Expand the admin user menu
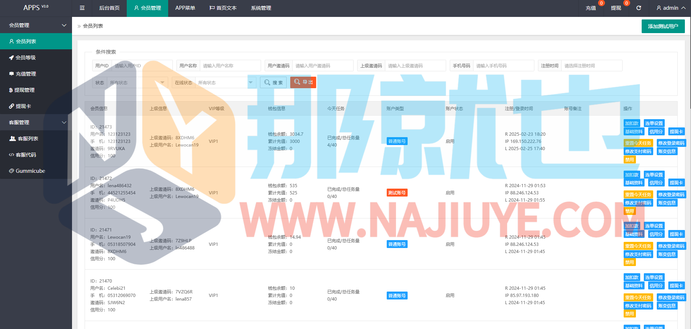The width and height of the screenshot is (691, 329). 670,8
